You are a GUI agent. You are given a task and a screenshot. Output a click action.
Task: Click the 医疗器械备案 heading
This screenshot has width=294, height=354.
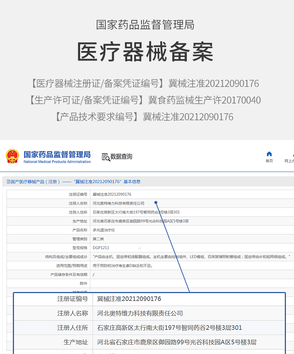(145, 52)
